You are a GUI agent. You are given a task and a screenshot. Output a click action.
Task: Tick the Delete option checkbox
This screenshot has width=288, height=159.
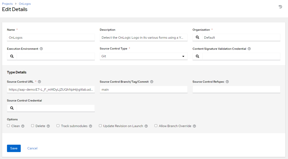point(33,126)
